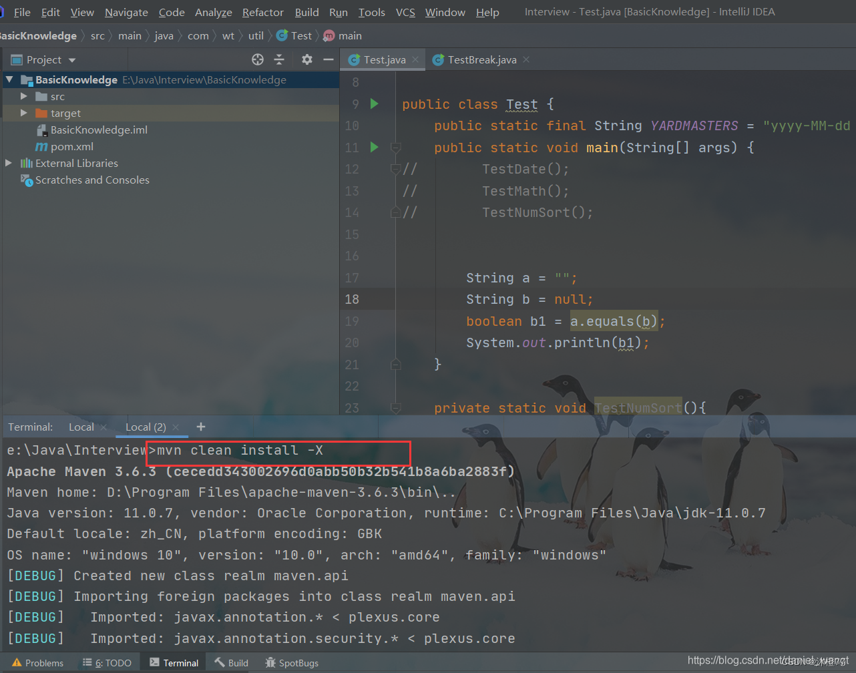Click the src breadcrumb in navigation bar
The image size is (856, 673).
(x=97, y=36)
